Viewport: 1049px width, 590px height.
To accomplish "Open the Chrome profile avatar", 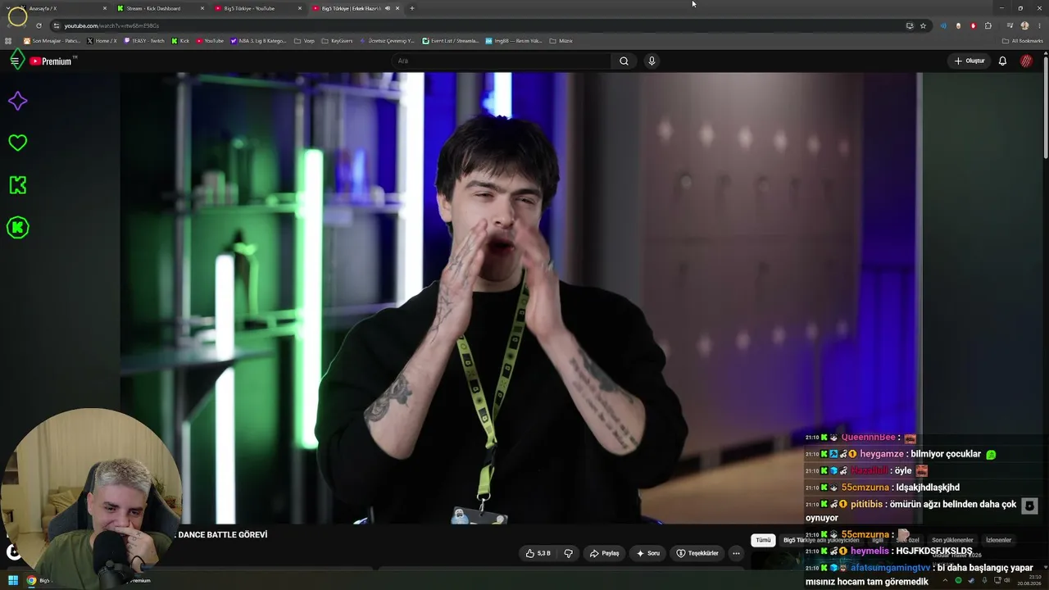I will [1024, 25].
